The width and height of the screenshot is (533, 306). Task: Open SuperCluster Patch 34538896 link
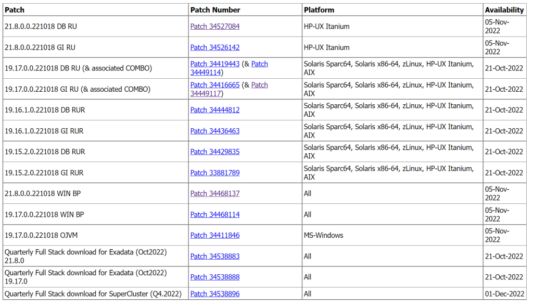(x=215, y=294)
